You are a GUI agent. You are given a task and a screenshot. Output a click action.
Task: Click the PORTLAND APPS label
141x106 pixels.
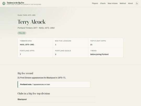[27, 51]
